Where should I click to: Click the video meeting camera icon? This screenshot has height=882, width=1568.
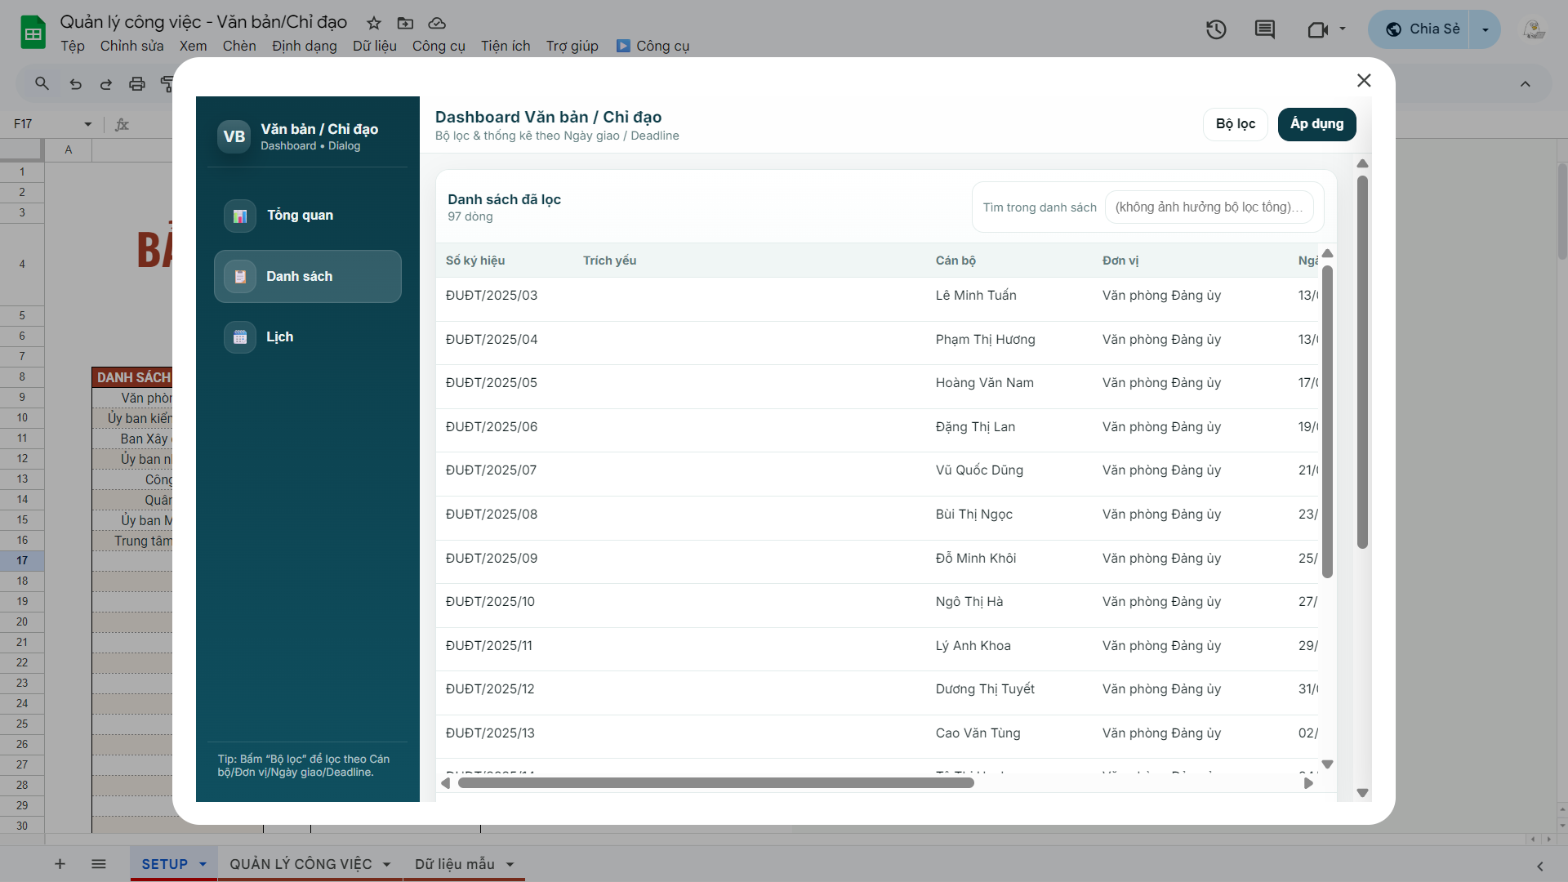pyautogui.click(x=1317, y=30)
